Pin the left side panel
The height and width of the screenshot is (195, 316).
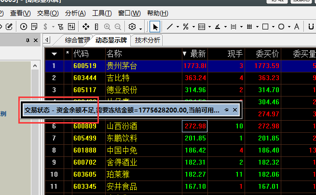point(28,41)
